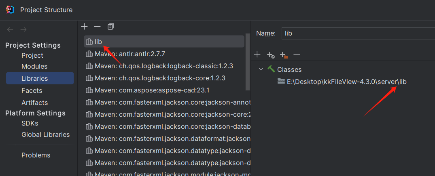The image size is (435, 176).
Task: Select the jackson-annot library row
Action: 167,103
